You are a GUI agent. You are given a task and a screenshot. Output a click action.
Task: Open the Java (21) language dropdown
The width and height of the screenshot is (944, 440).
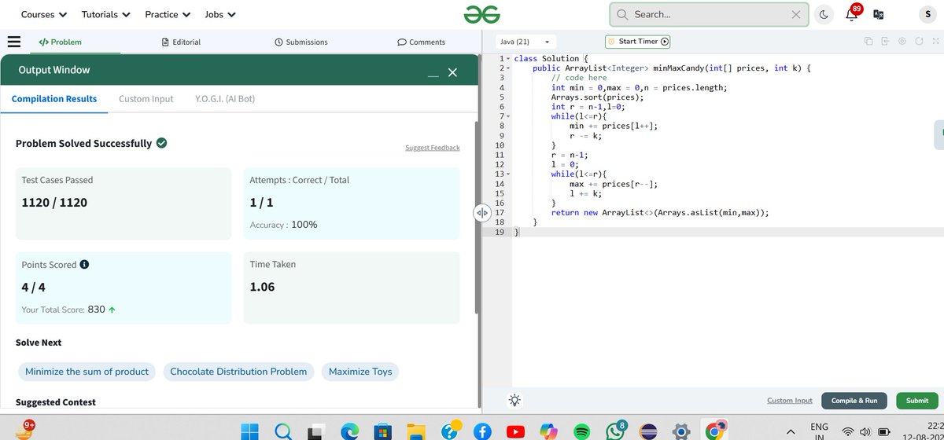(x=525, y=42)
